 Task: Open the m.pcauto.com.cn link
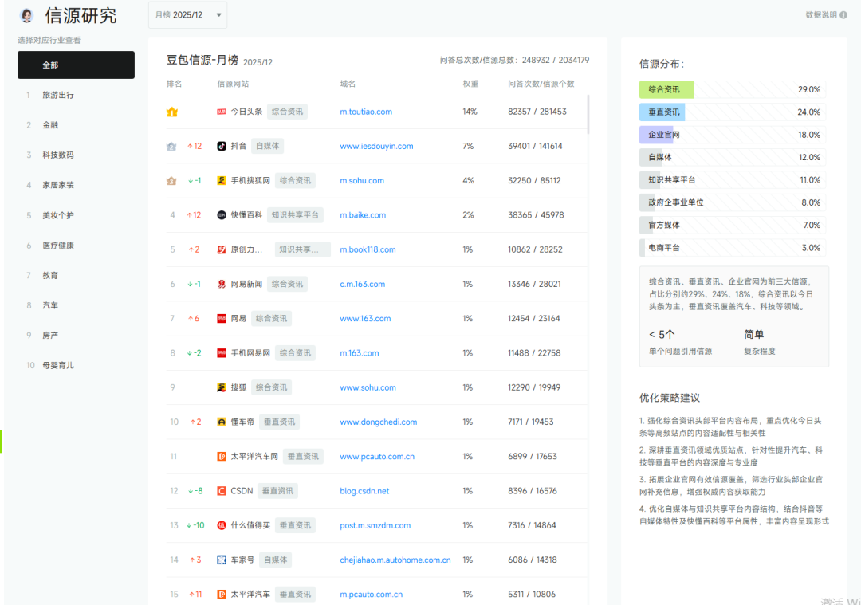371,594
